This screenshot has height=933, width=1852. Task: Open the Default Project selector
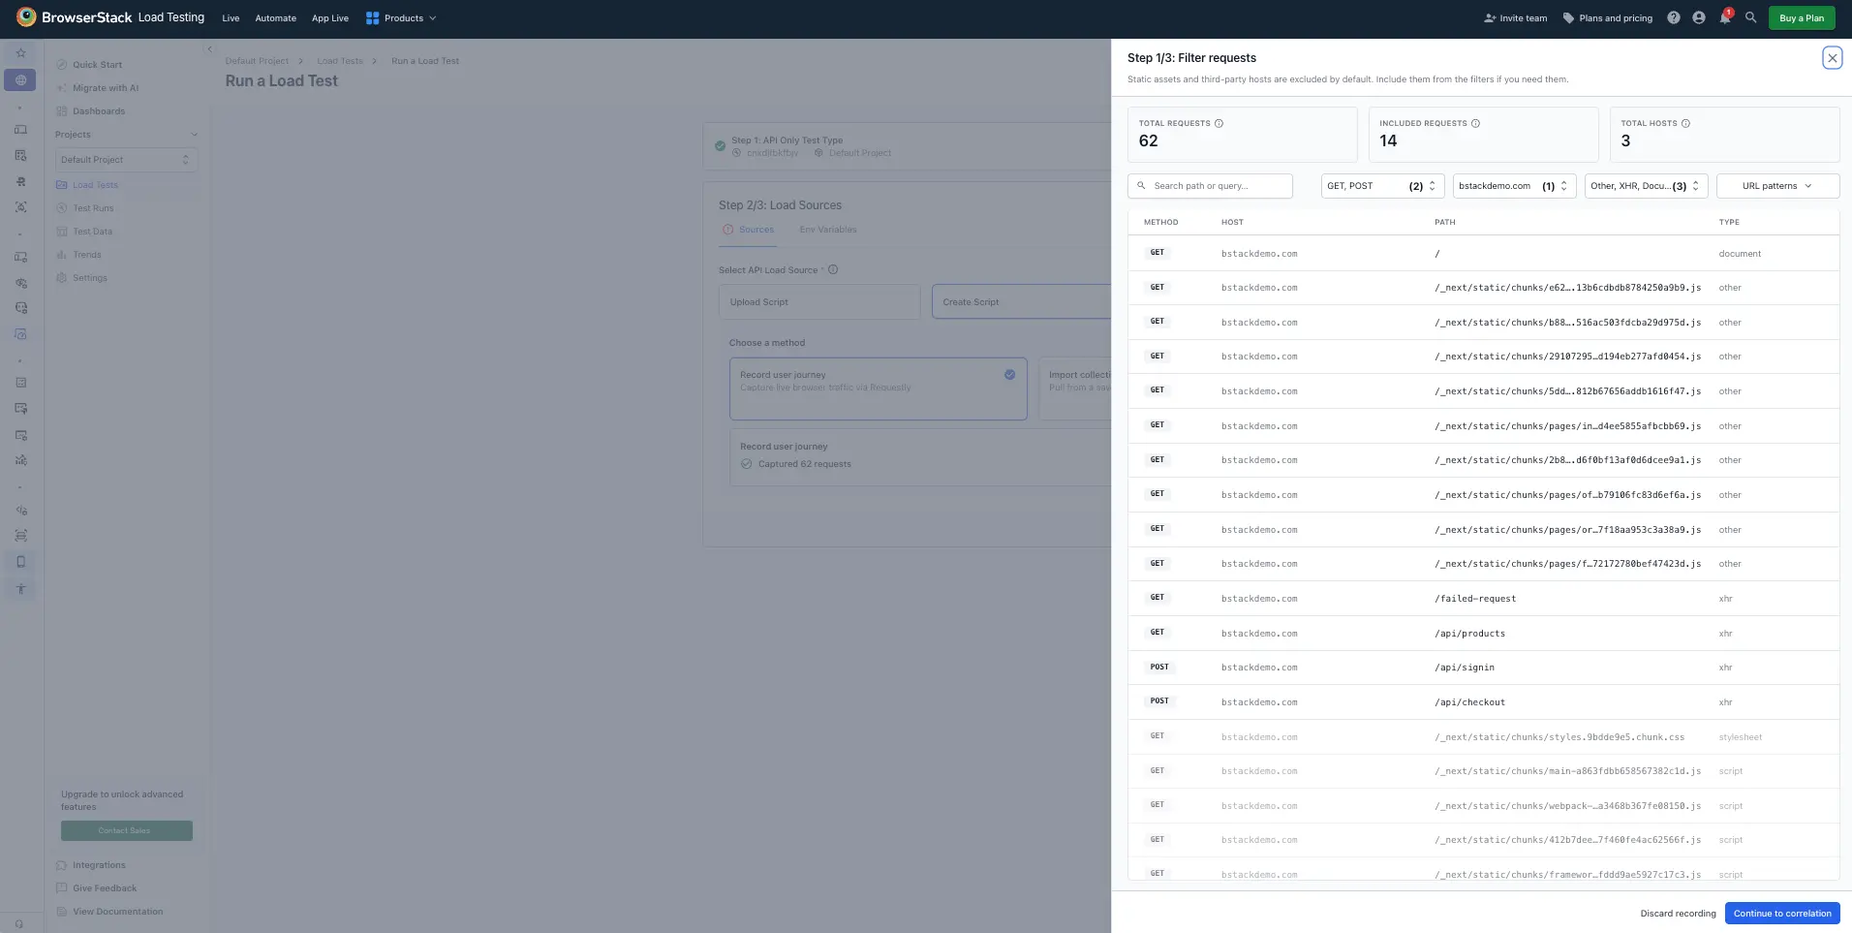(x=126, y=160)
